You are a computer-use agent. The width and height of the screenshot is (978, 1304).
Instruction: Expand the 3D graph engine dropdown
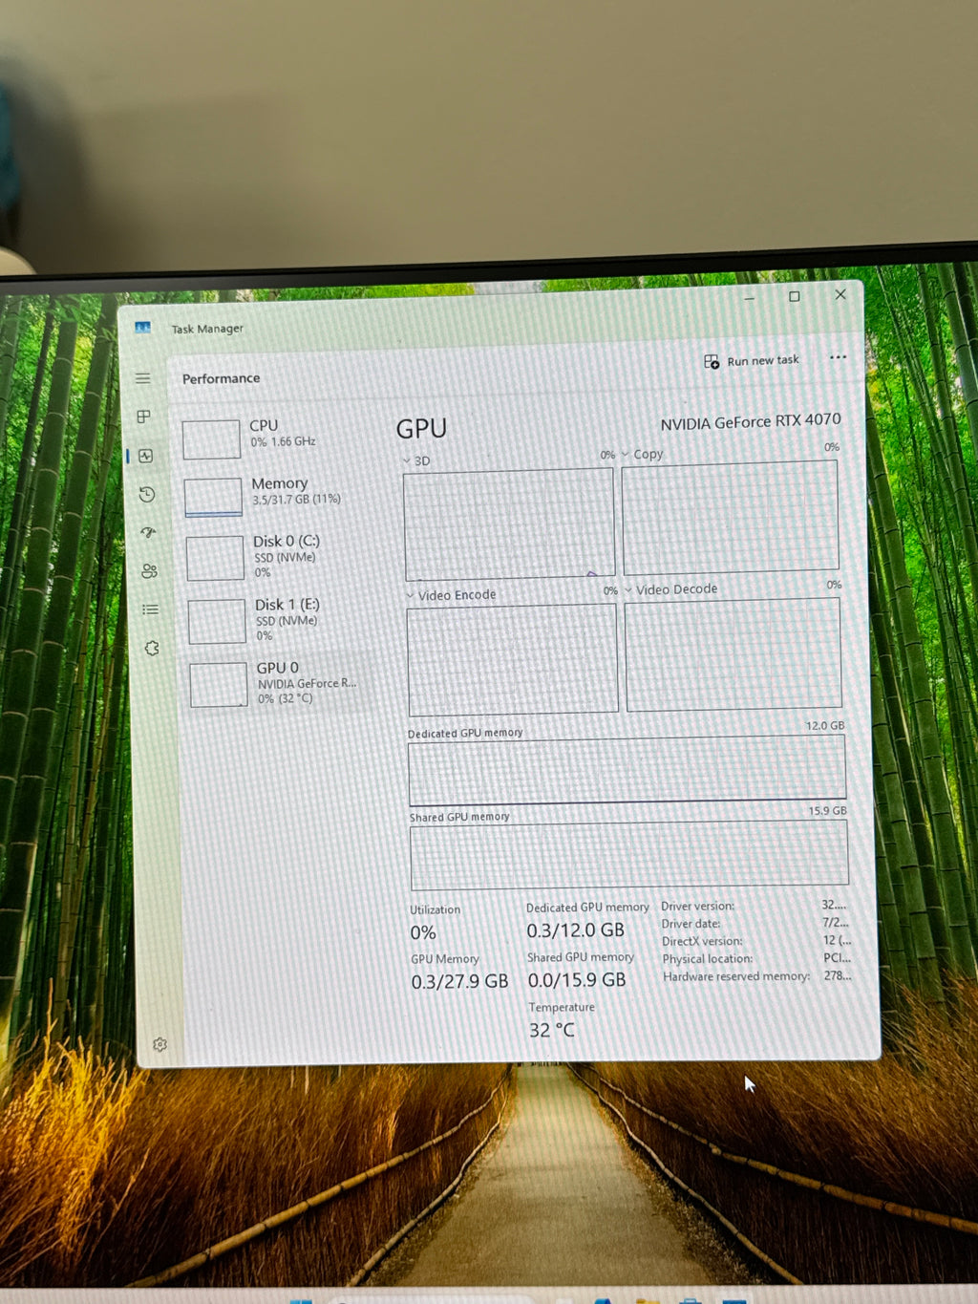pos(416,460)
